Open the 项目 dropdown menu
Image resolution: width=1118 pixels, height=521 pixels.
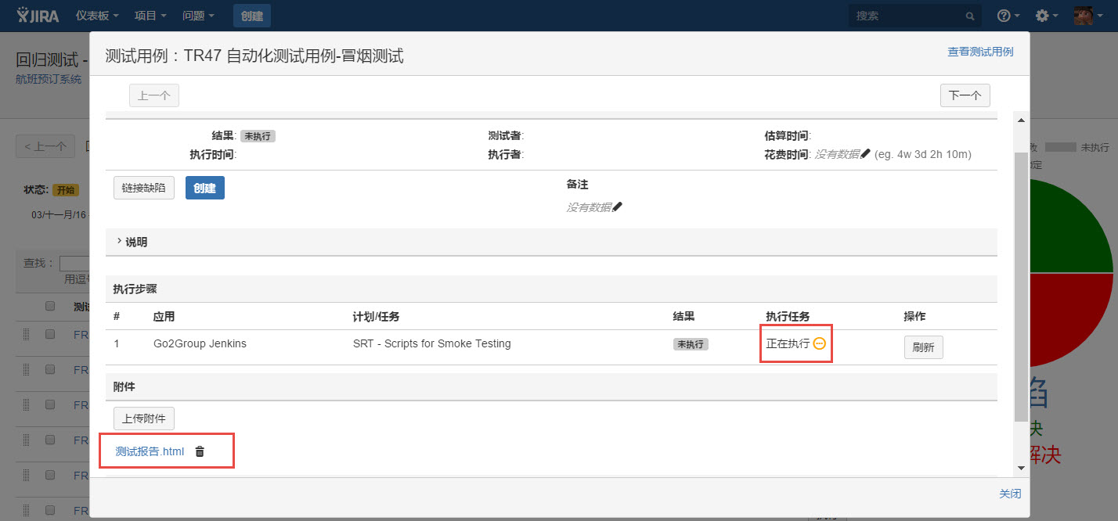coord(150,16)
